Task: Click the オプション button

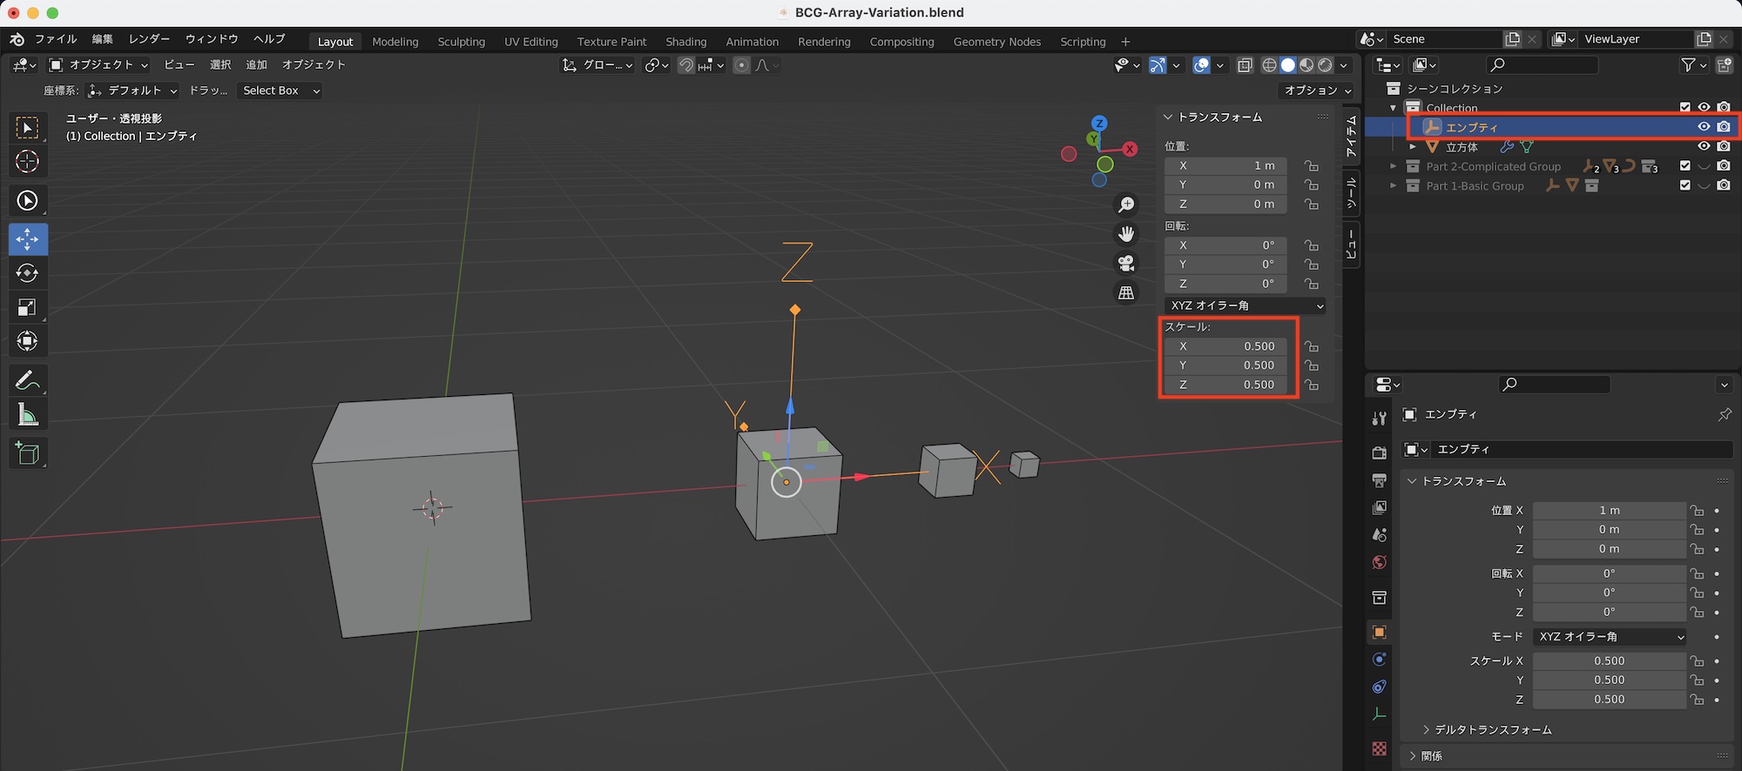Action: 1316,91
